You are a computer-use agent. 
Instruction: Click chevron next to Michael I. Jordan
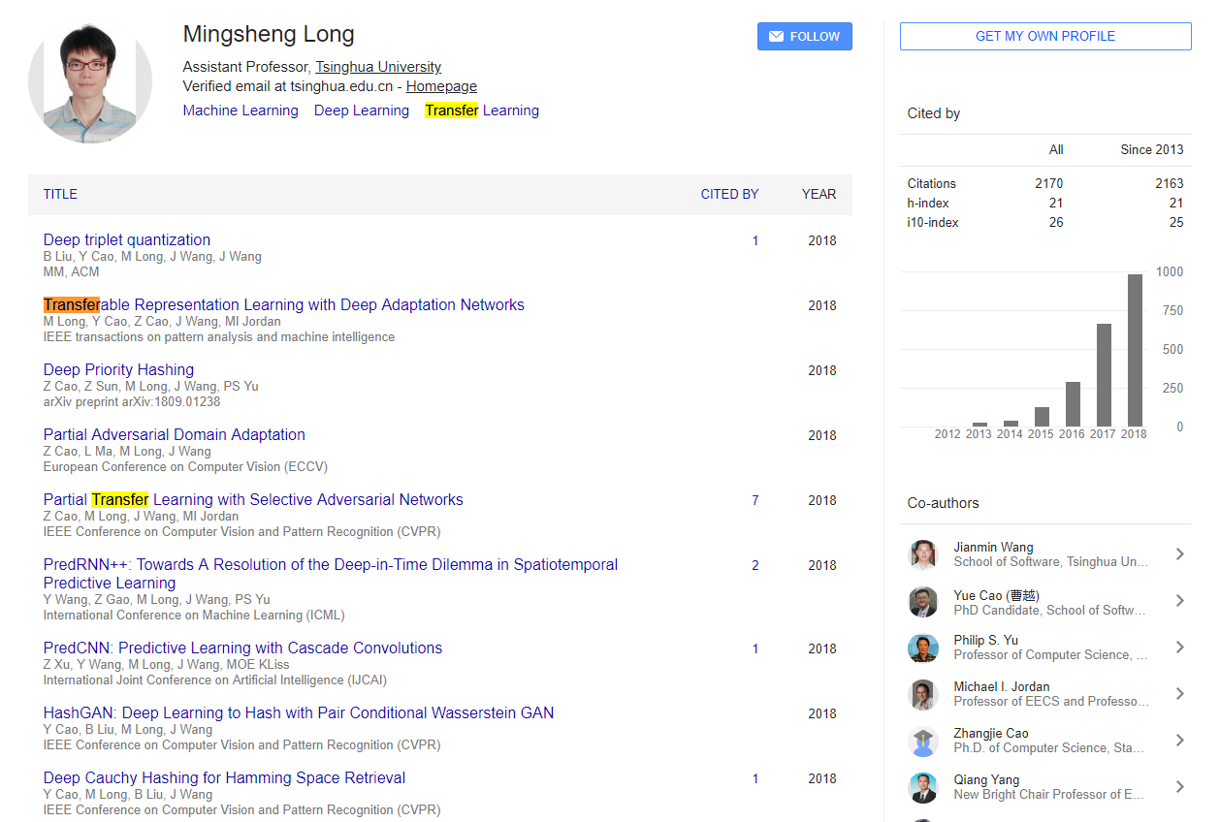pyautogui.click(x=1179, y=694)
